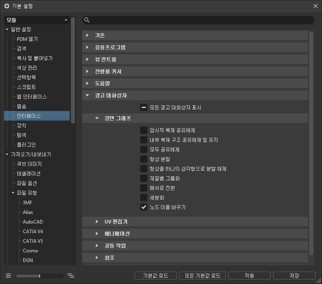Enable 형상을 하나의 삼각형으로 분할 해제
322x284 pixels.
(144, 169)
